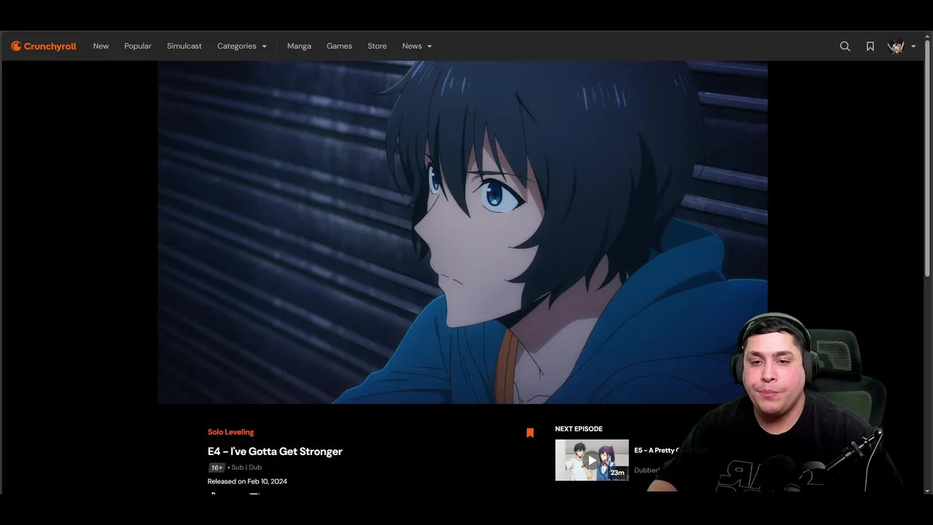Open the Popular menu item

[138, 46]
